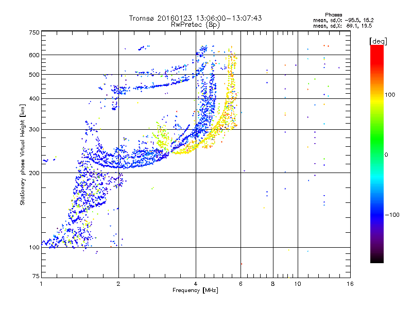Click the x-axis '8' tick label
This screenshot has height=309, width=412.
pyautogui.click(x=273, y=284)
